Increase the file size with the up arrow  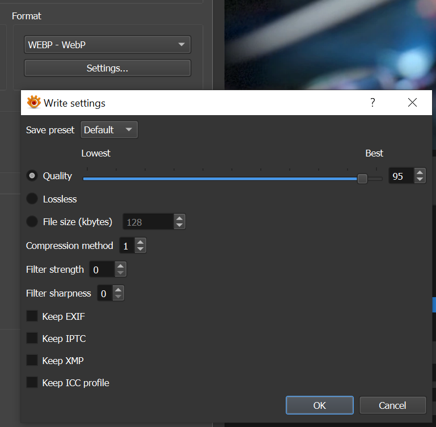pos(179,218)
